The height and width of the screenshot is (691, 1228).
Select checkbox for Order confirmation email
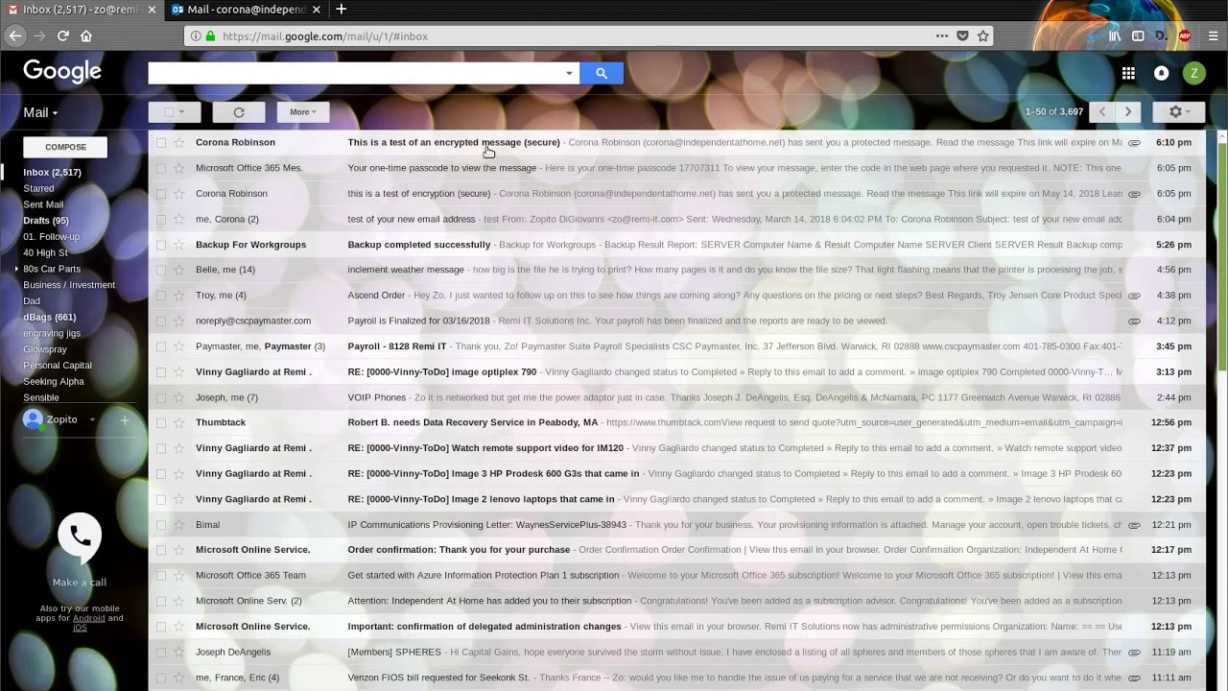pos(161,550)
